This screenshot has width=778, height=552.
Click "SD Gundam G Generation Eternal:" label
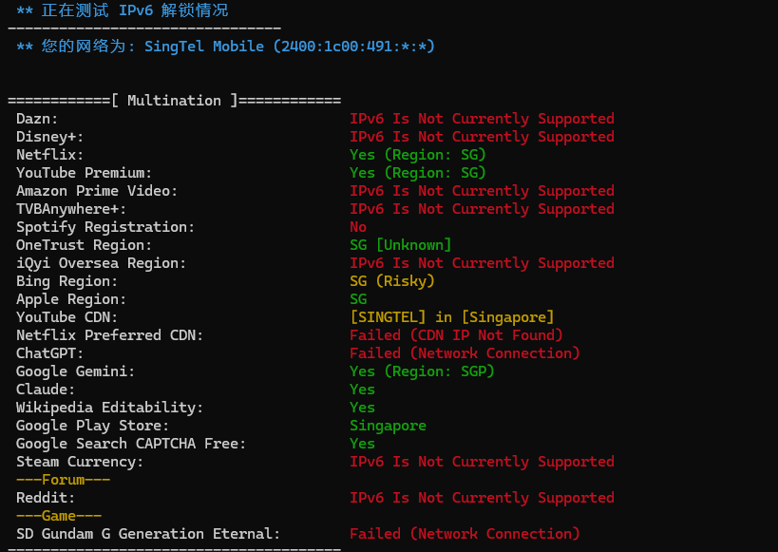click(x=148, y=534)
